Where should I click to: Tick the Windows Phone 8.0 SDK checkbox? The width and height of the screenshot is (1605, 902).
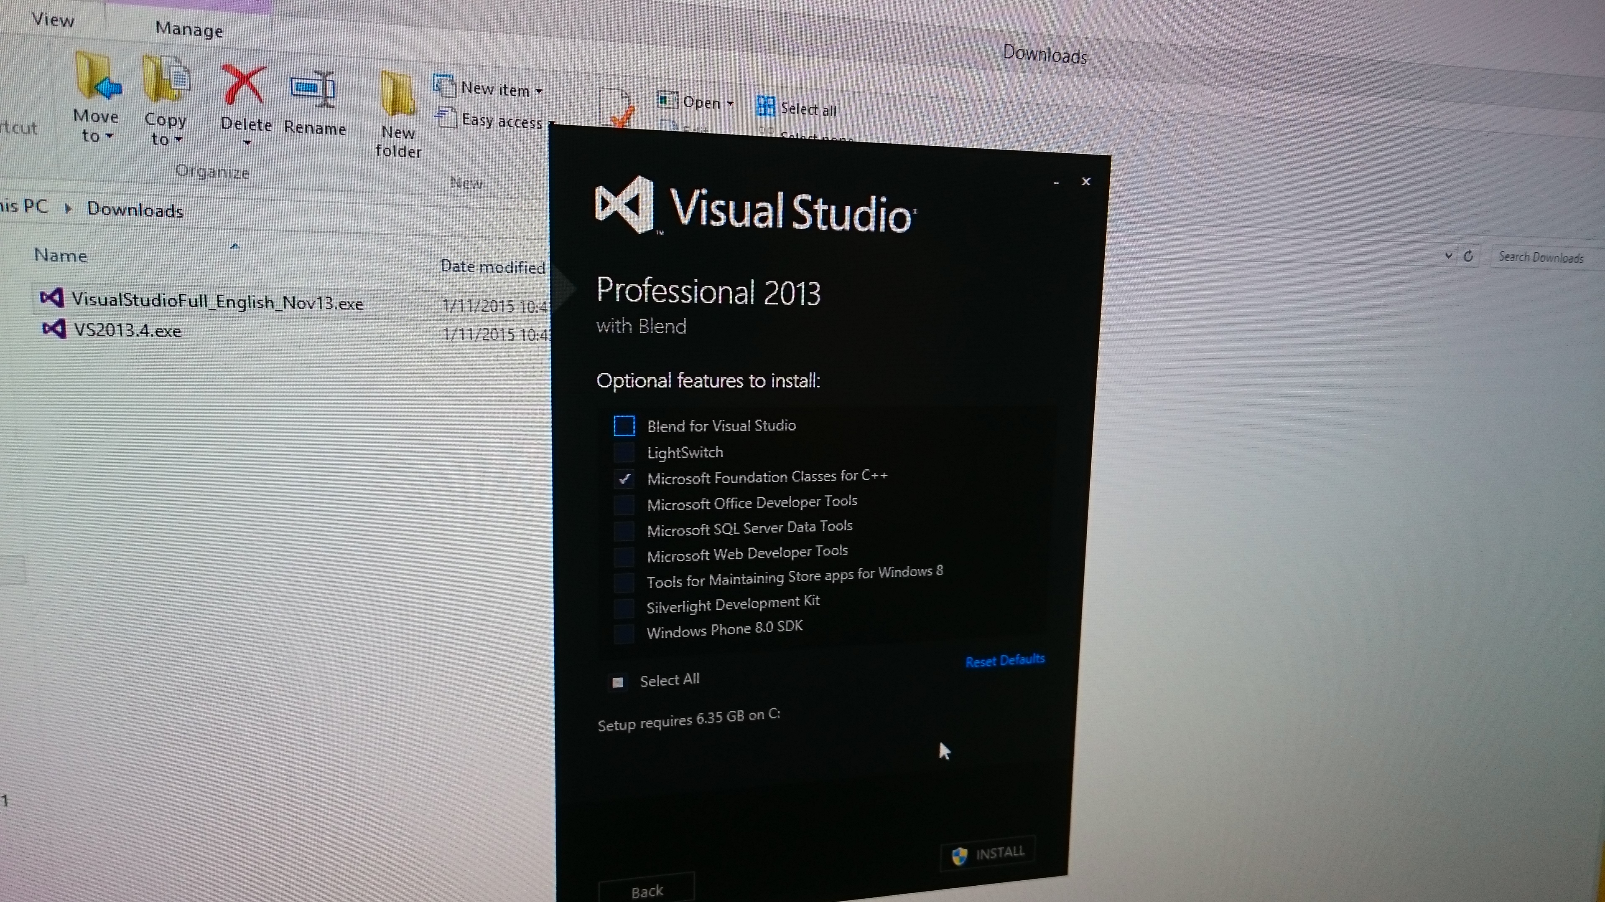[624, 634]
